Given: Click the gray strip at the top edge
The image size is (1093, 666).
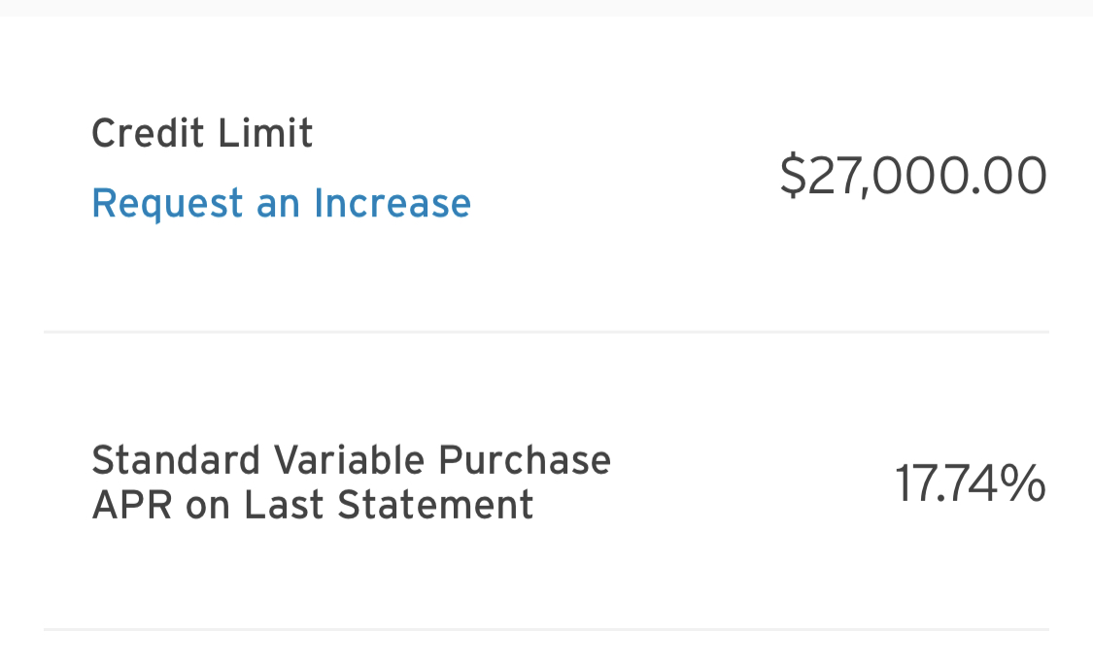Looking at the screenshot, I should (x=546, y=7).
